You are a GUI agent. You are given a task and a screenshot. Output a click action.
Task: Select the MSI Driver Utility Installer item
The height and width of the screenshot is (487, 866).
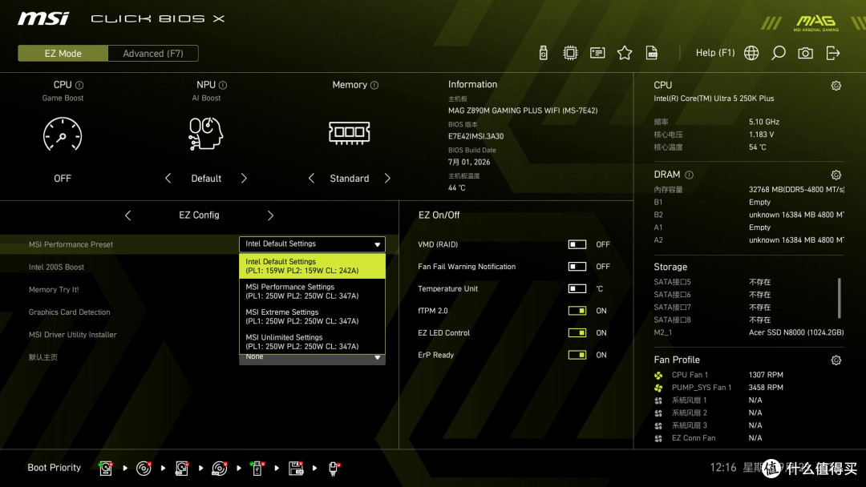[72, 335]
